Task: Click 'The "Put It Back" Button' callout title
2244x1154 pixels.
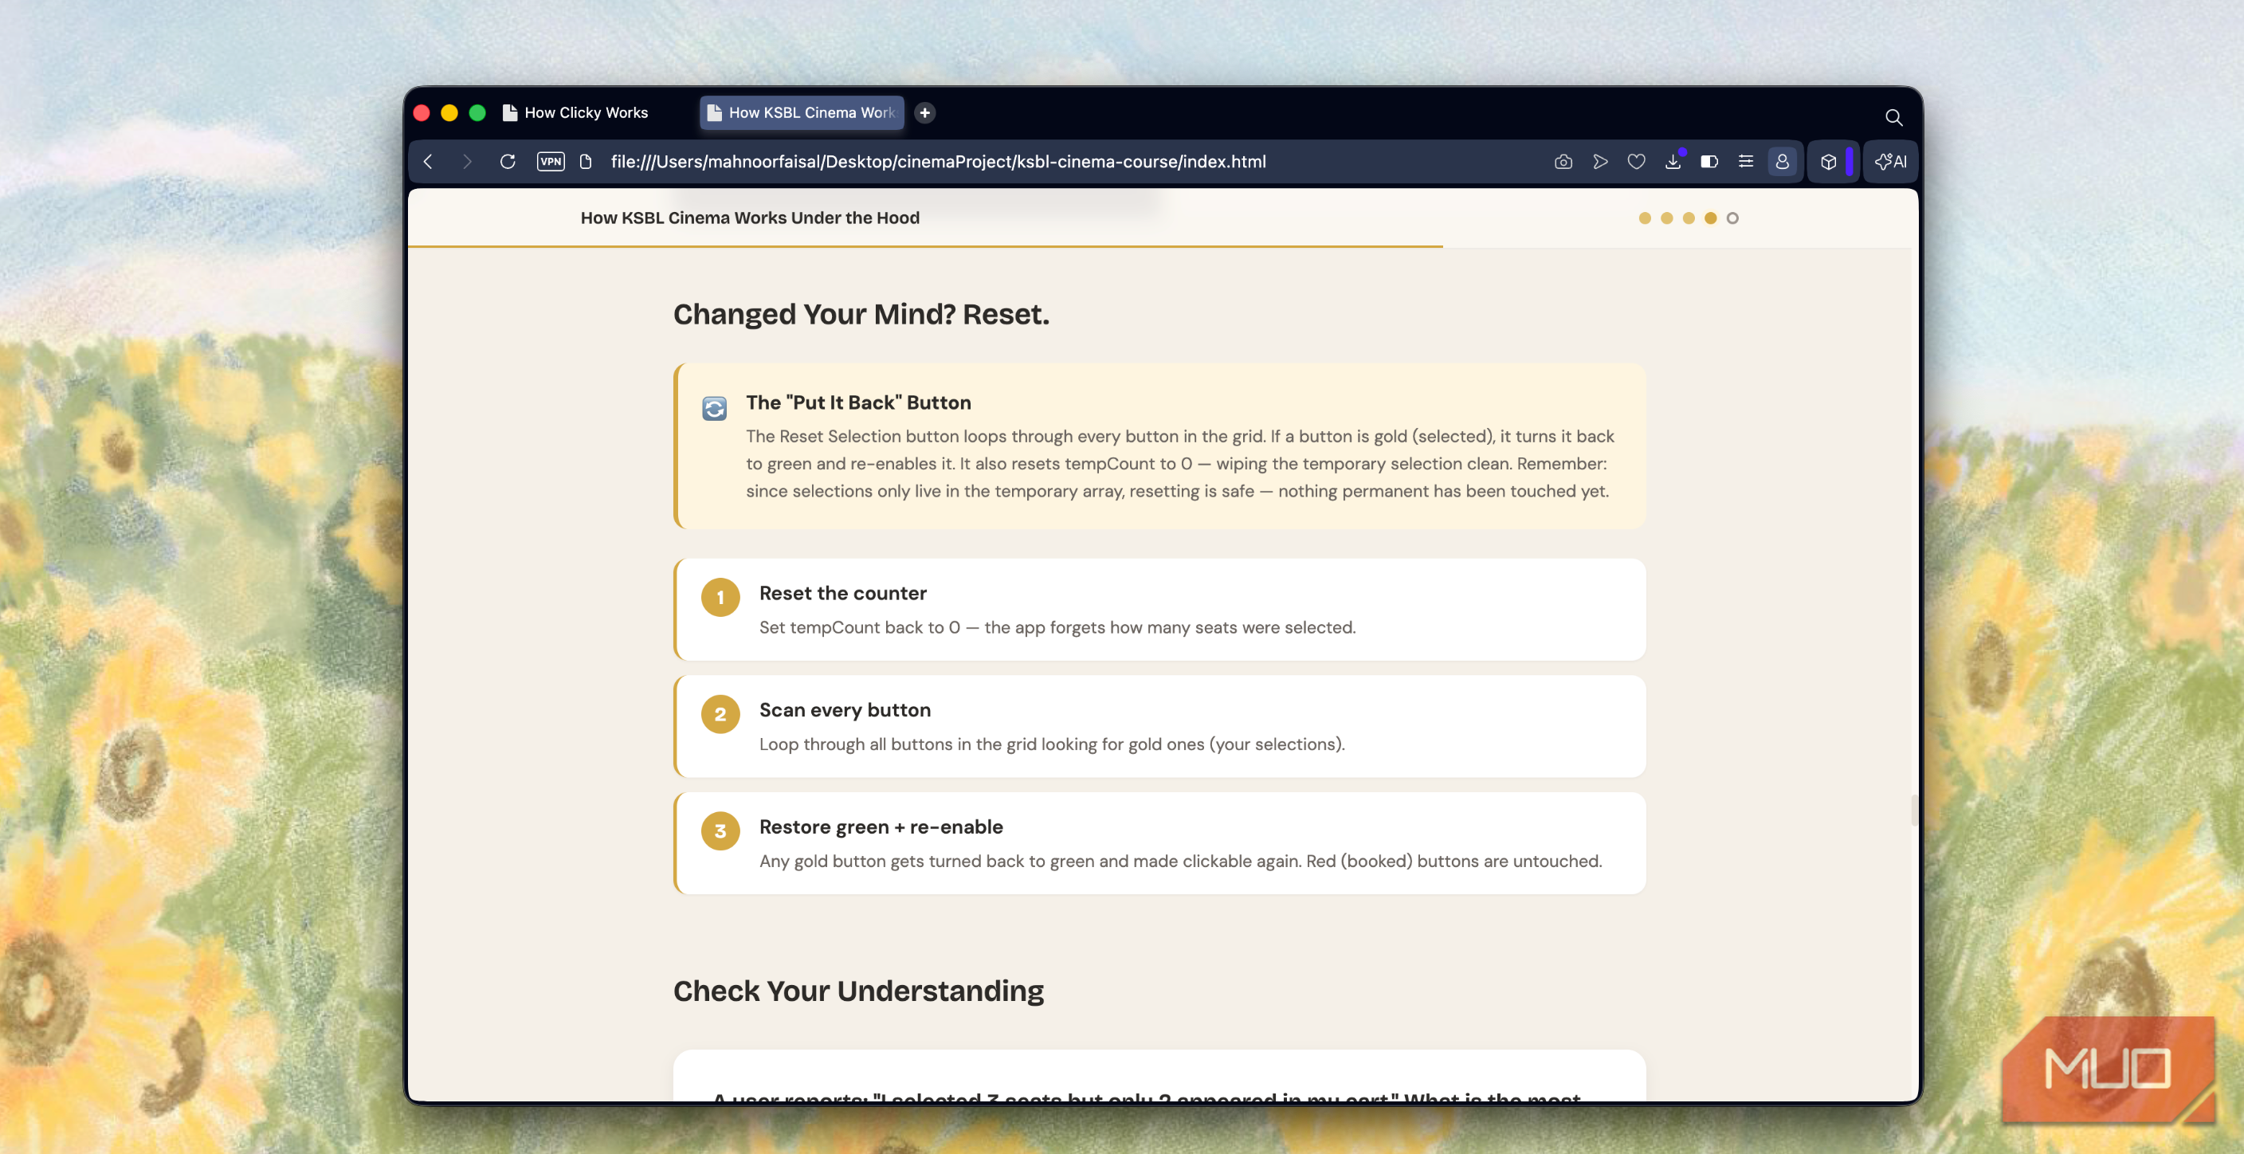Action: [858, 402]
